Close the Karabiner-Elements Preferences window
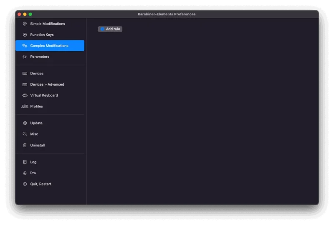 (19, 14)
